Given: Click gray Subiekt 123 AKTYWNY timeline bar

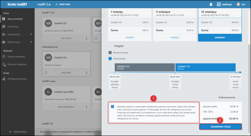Looking at the screenshot, I should [145, 67].
